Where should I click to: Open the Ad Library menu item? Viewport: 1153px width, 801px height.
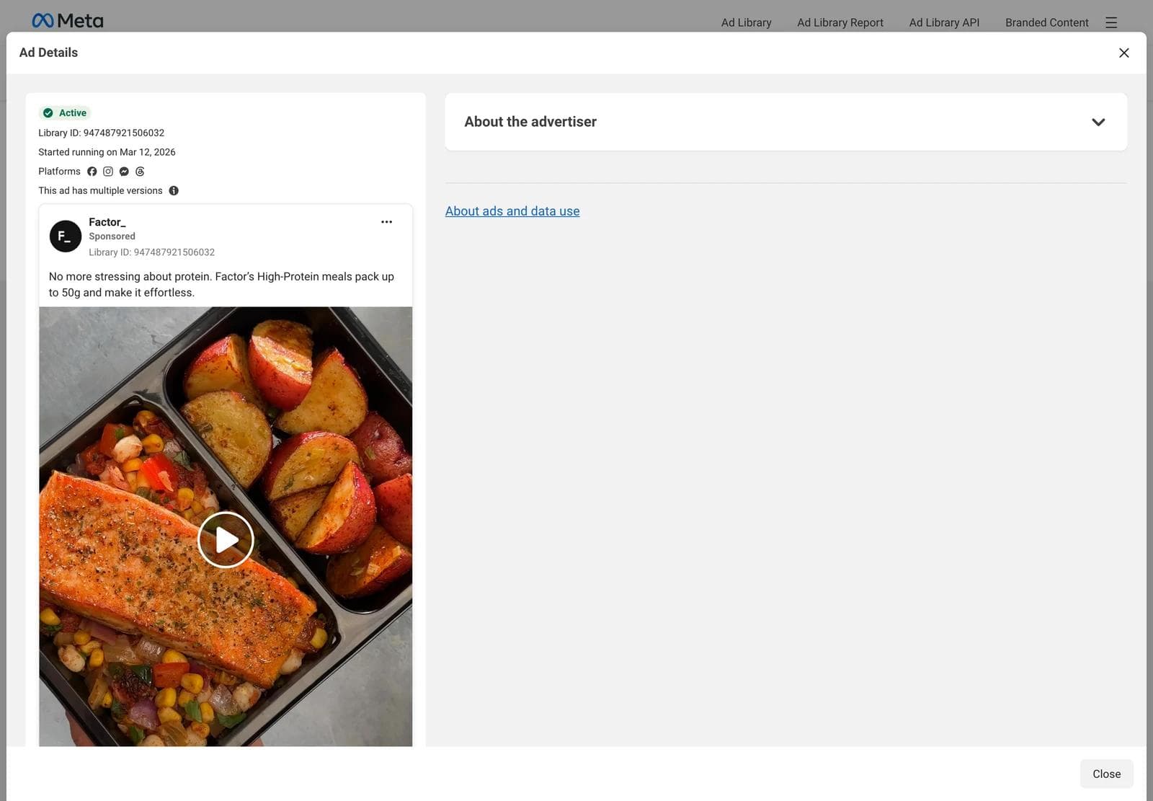(x=746, y=22)
